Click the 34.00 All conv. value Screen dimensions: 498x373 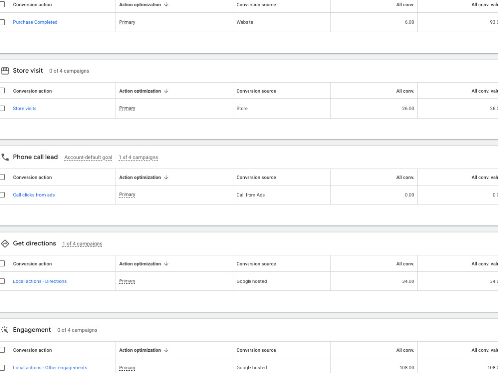[408, 281]
